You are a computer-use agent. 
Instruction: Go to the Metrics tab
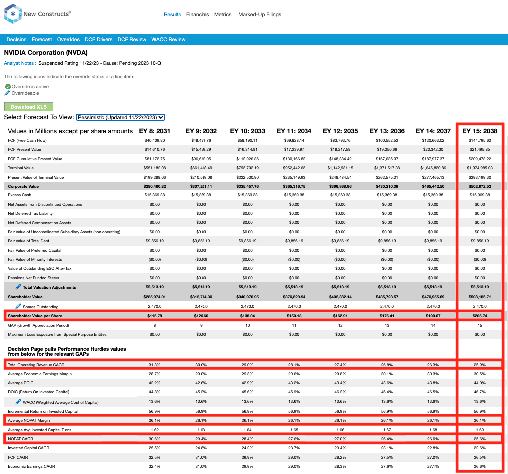[x=223, y=14]
